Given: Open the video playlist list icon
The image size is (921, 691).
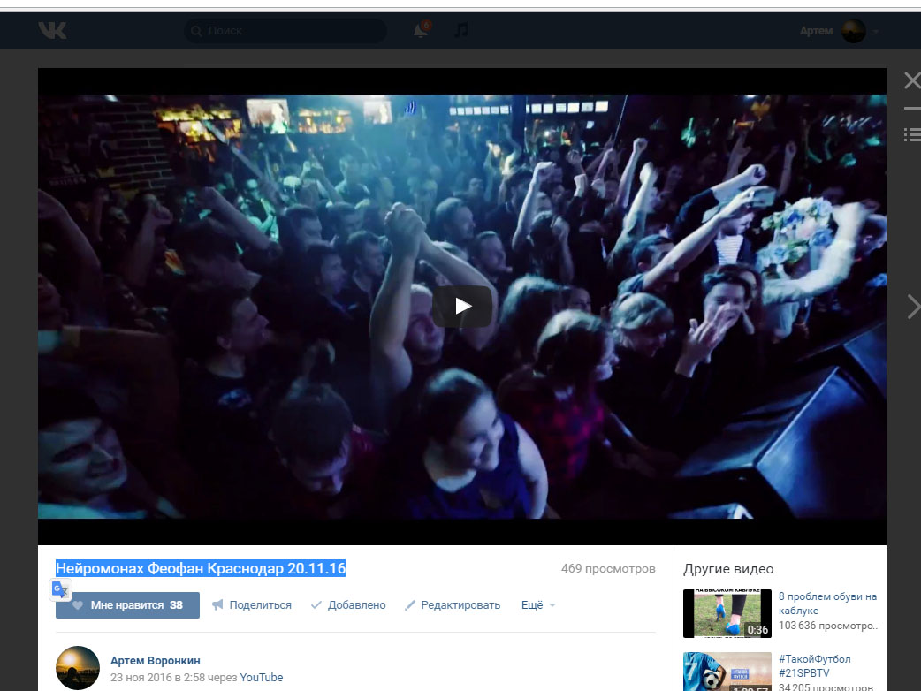Looking at the screenshot, I should click(912, 135).
